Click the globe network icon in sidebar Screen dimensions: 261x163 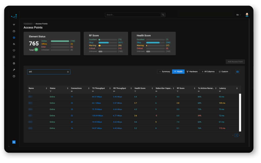[x=14, y=38]
